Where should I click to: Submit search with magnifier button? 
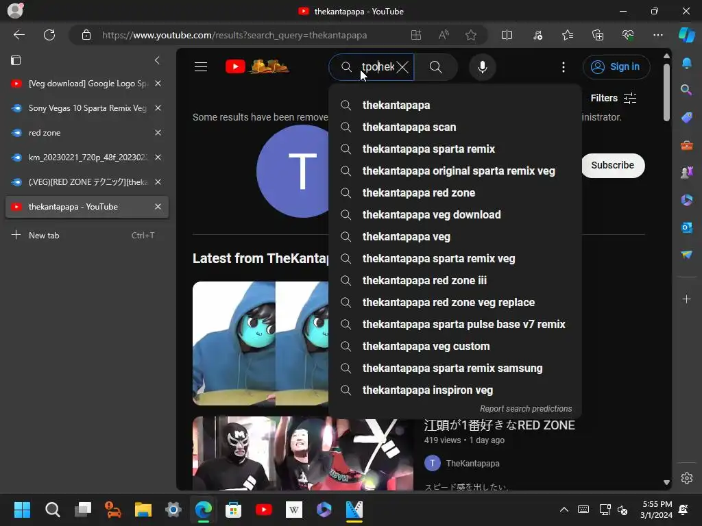coord(435,67)
